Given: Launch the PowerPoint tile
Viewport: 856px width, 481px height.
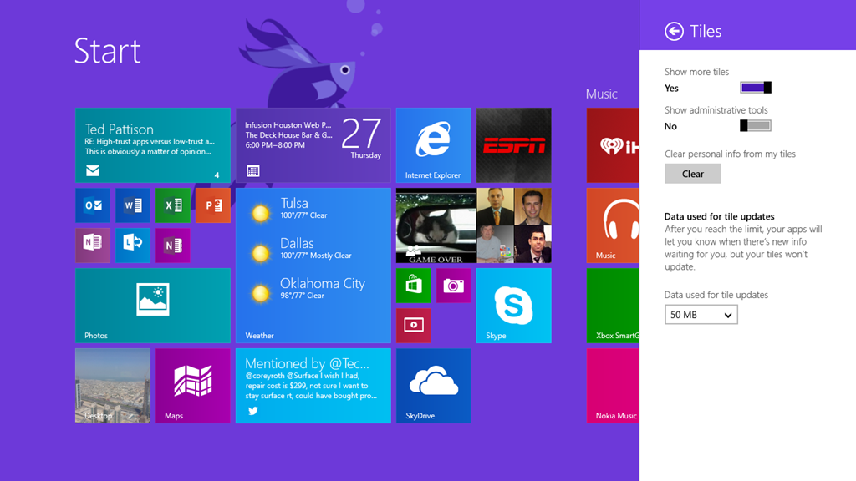Looking at the screenshot, I should pos(213,205).
